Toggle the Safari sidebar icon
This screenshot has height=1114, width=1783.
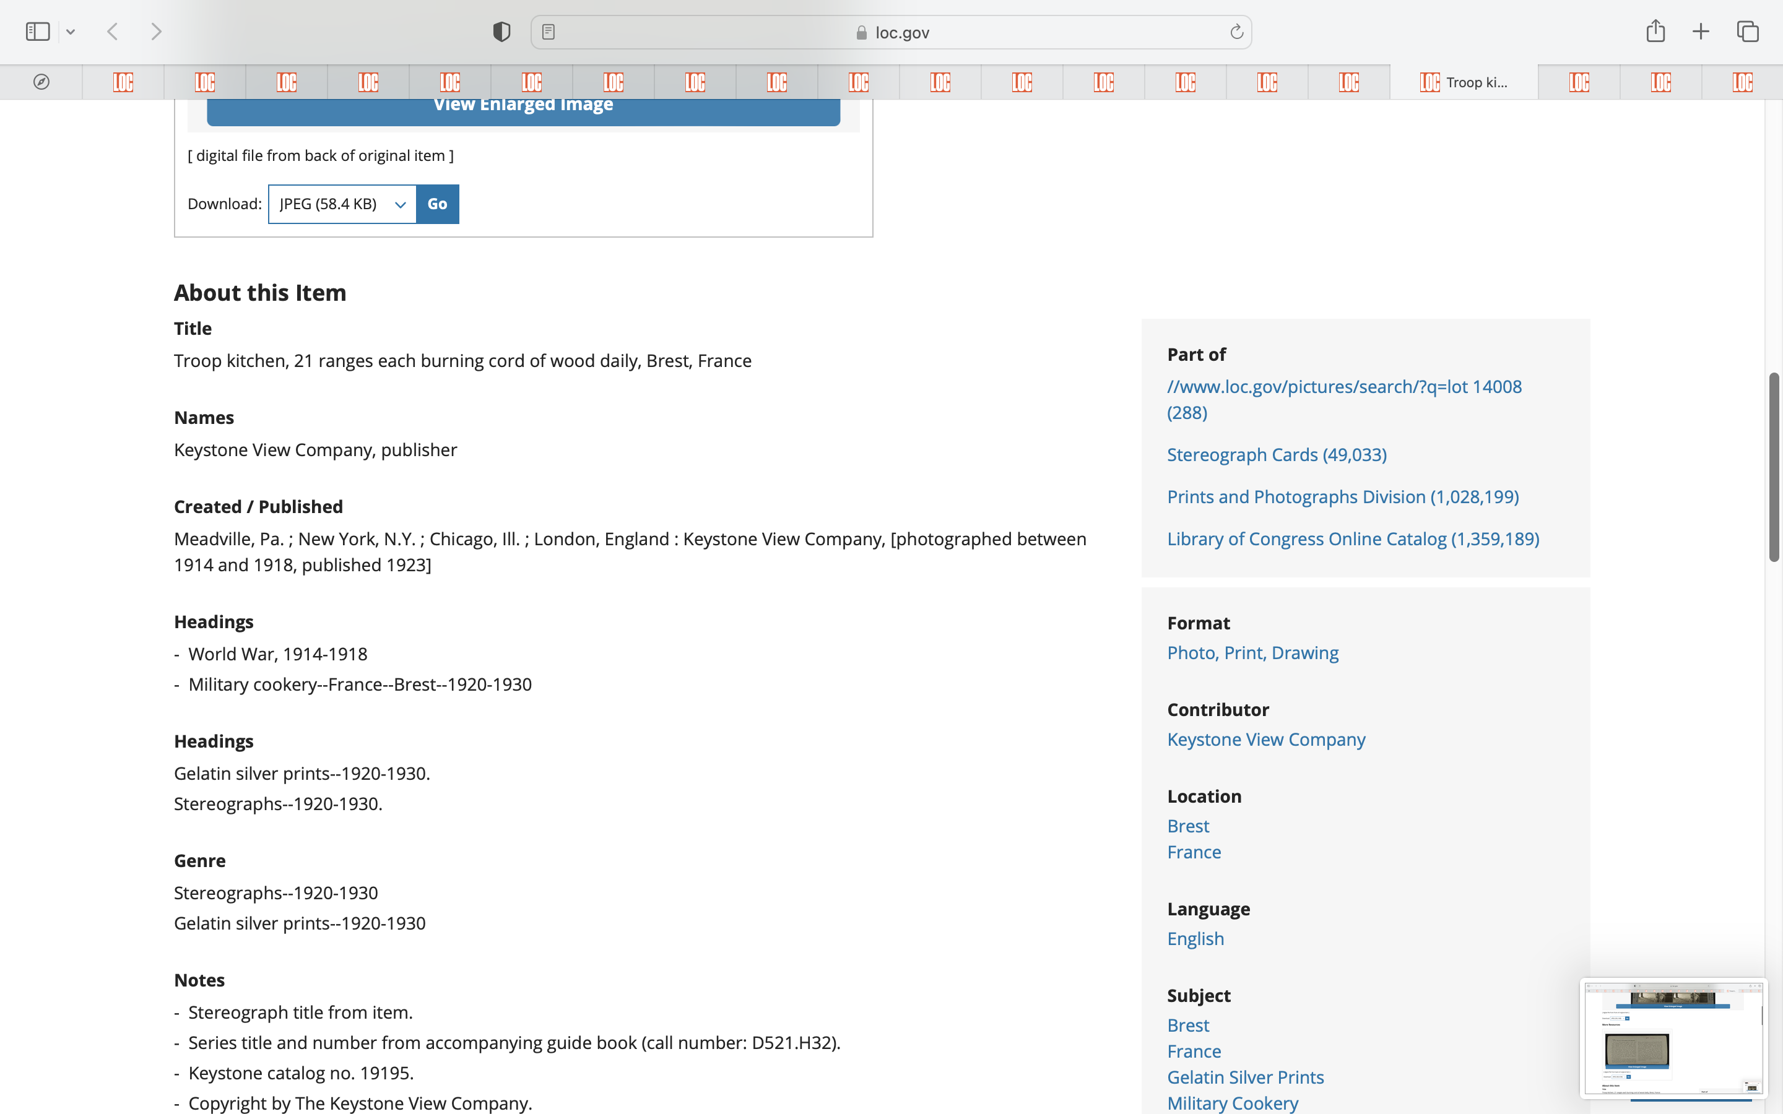click(38, 32)
